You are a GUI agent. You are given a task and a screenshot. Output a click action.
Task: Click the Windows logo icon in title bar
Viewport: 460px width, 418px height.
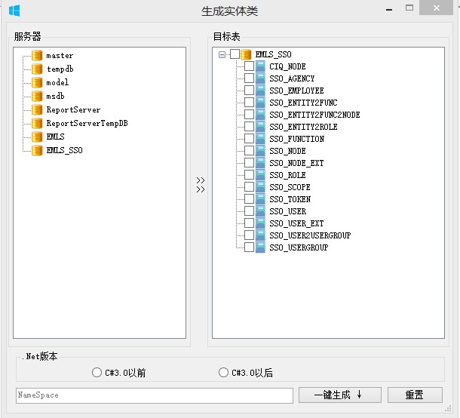click(14, 11)
